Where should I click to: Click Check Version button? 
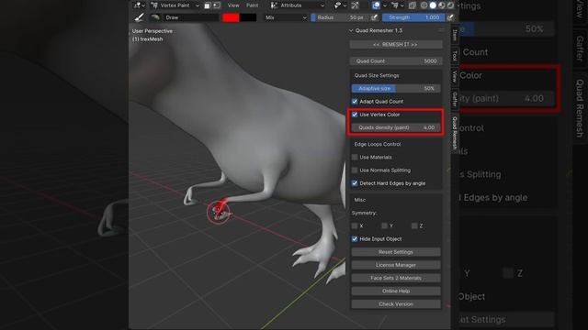click(396, 304)
